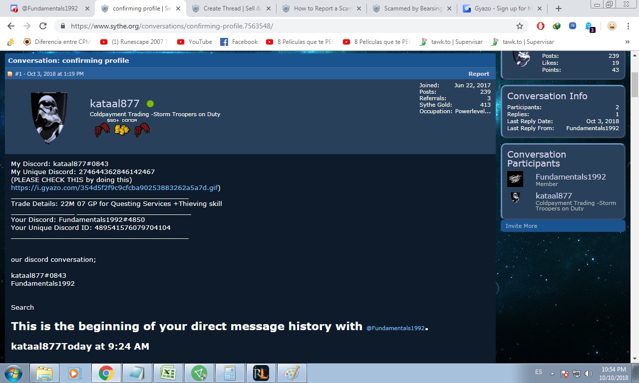Bookmark this page with the star icon

coord(520,26)
